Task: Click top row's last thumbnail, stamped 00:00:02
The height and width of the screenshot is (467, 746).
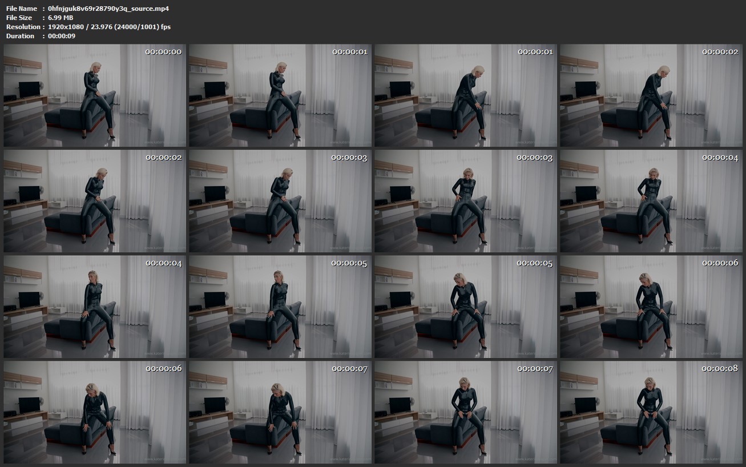Action: click(x=651, y=95)
